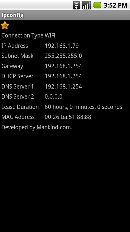Tap the IP Address label
The width and height of the screenshot is (130, 232).
(x=15, y=46)
